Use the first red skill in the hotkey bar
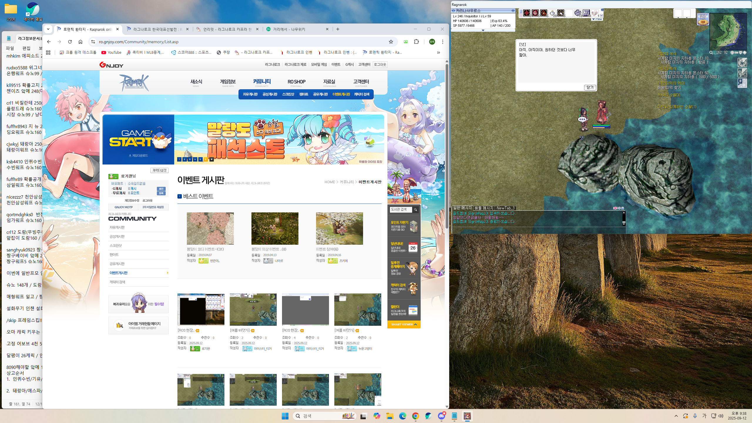 527,13
